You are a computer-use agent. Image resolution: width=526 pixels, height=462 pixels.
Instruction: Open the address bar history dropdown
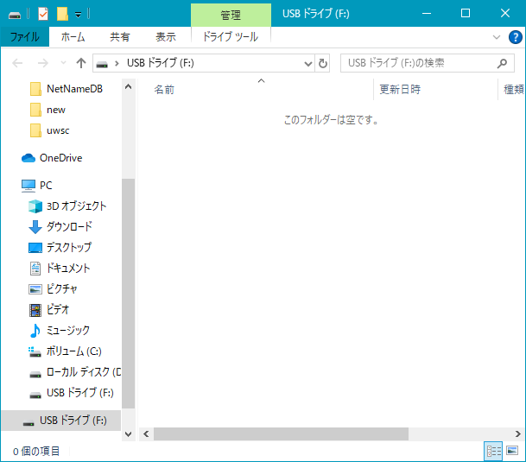[x=307, y=63]
